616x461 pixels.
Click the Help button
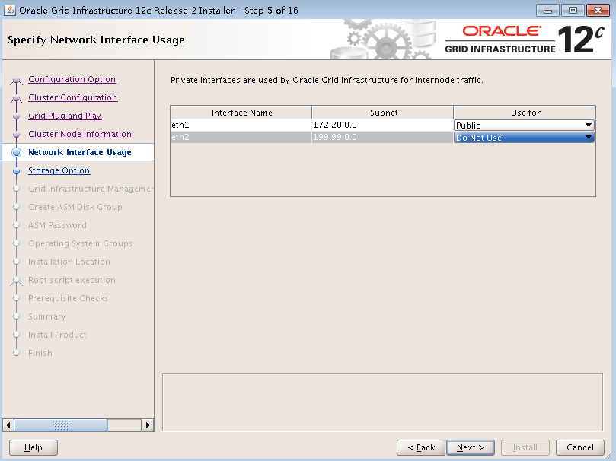[34, 447]
